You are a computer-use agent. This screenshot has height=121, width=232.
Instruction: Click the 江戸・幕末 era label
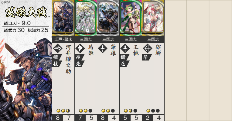pyautogui.click(x=63, y=39)
